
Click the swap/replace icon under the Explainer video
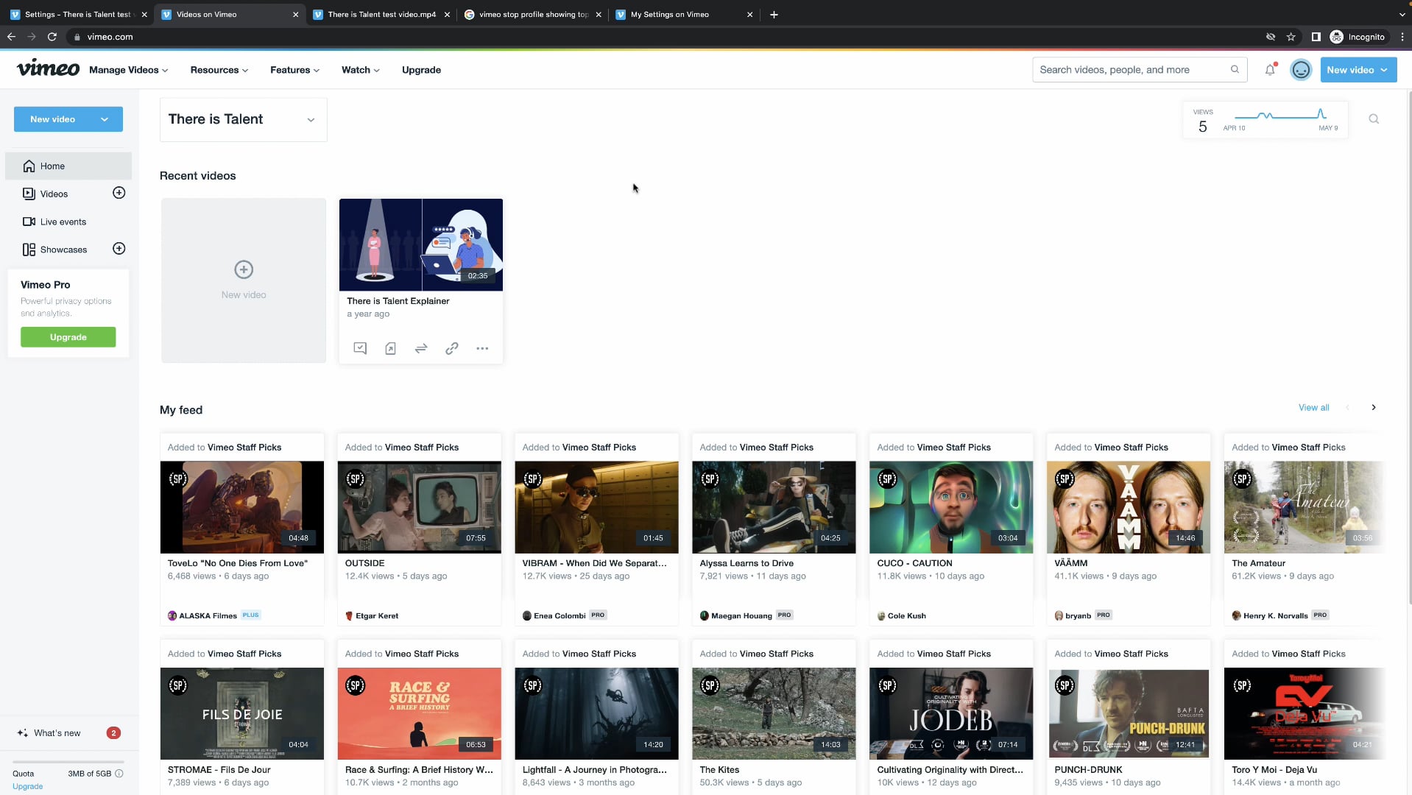pos(421,348)
